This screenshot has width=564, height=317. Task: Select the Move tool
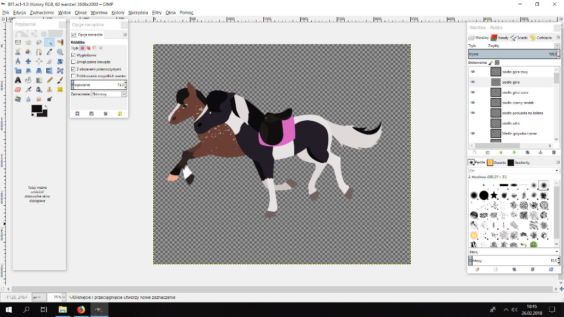(28, 61)
